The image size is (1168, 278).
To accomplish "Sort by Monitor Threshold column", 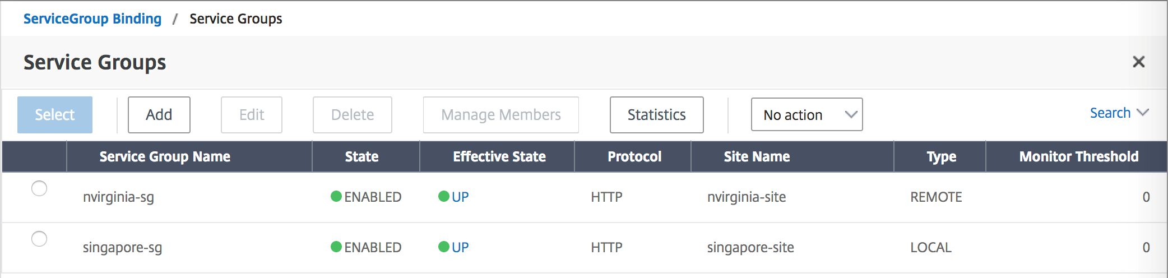I will tap(1078, 156).
